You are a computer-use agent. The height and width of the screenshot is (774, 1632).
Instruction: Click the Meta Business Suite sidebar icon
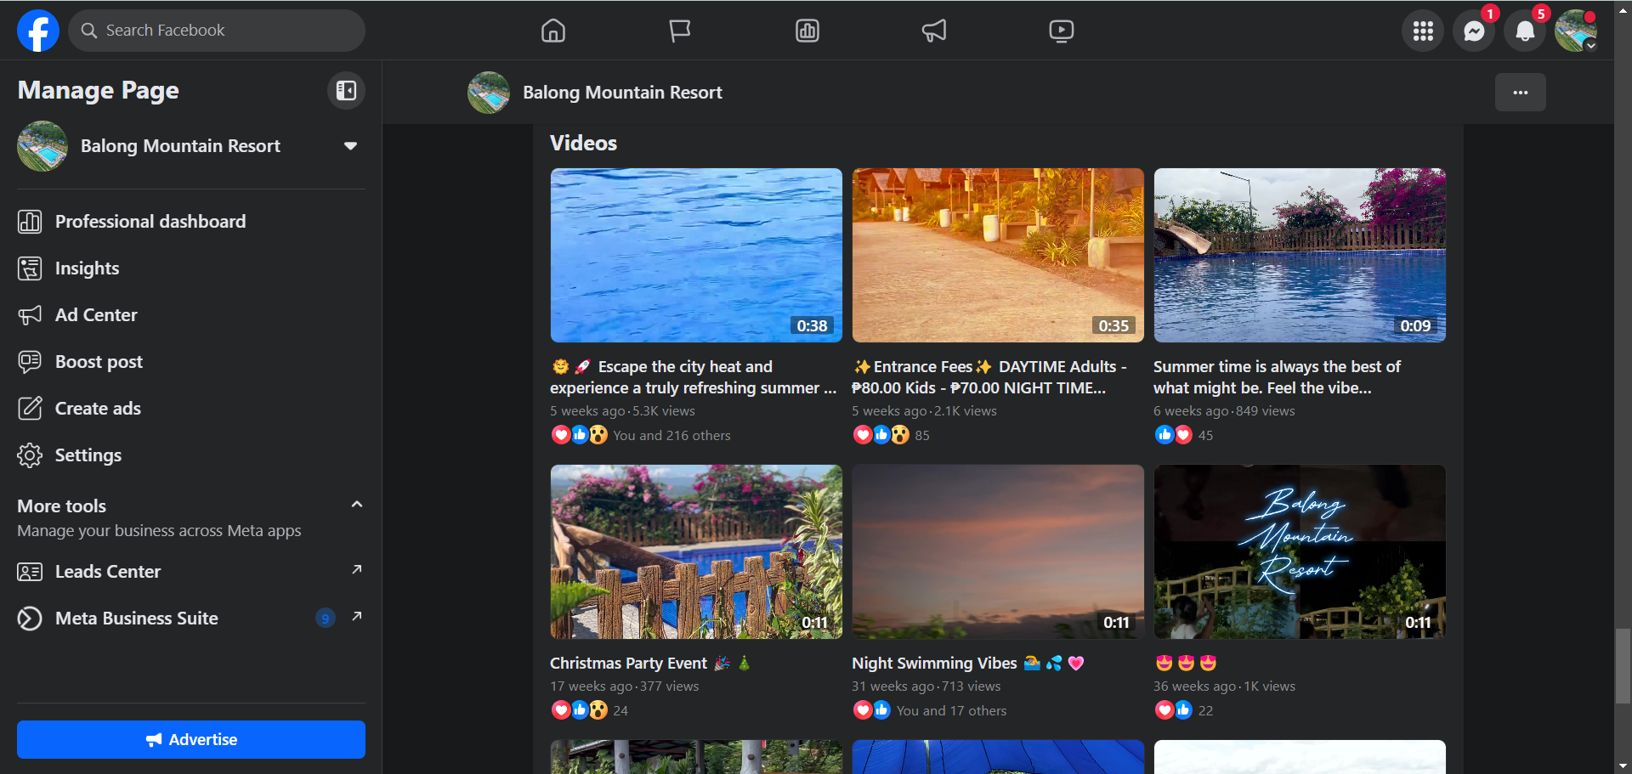30,619
